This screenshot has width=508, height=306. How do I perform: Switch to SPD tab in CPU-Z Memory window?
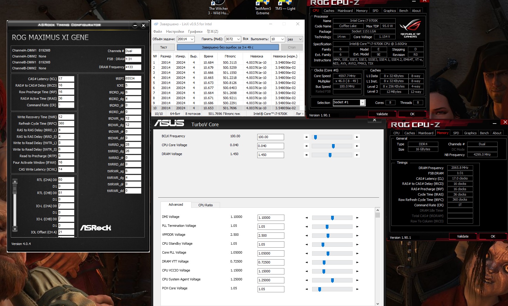tap(456, 133)
